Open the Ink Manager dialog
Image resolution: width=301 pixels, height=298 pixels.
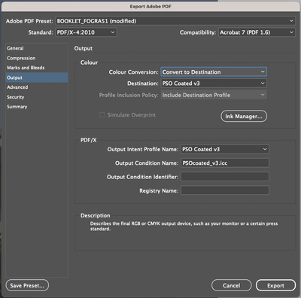click(x=244, y=116)
